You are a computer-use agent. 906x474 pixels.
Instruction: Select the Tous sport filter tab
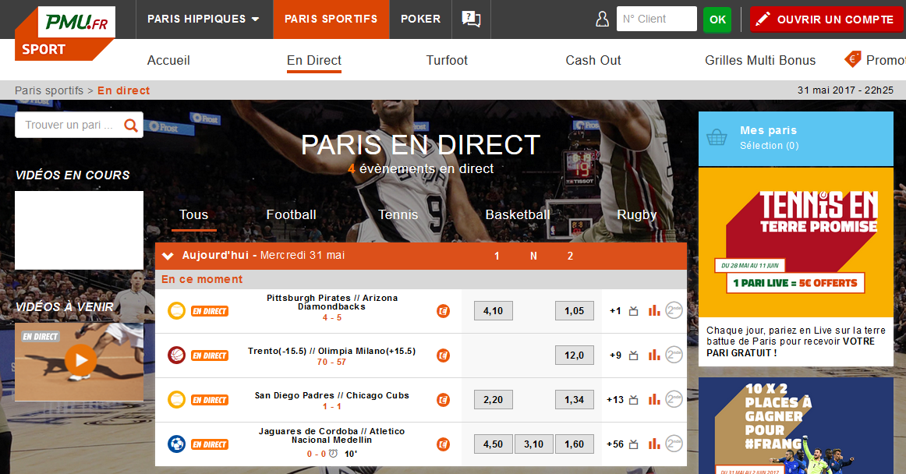[193, 215]
